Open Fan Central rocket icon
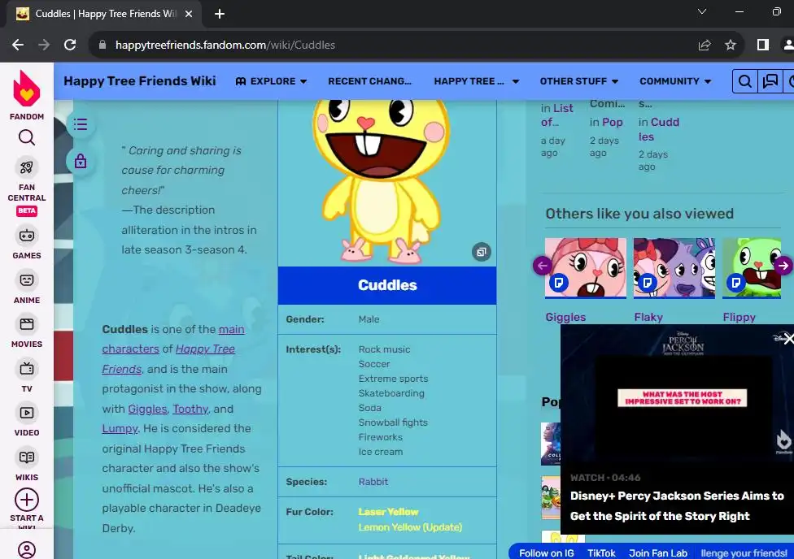Image resolution: width=794 pixels, height=559 pixels. coord(26,167)
